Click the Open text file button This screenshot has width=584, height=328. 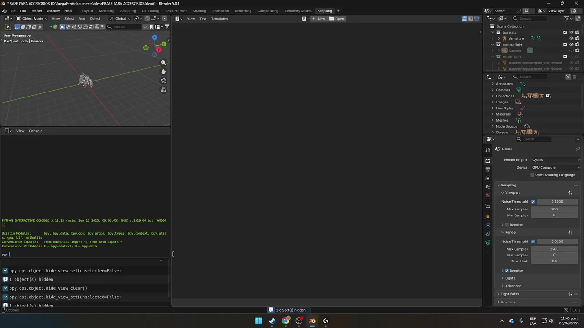337,19
